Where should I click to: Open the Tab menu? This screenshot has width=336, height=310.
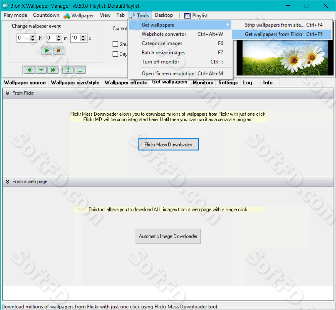pyautogui.click(x=121, y=15)
